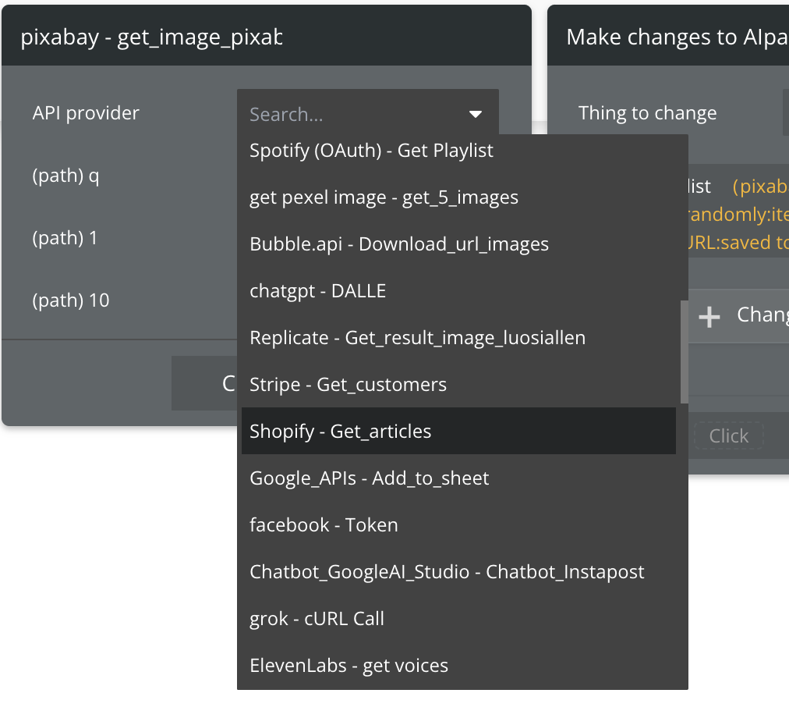
Task: Pick Bubble.api - Download_url_images from list
Action: (x=399, y=244)
